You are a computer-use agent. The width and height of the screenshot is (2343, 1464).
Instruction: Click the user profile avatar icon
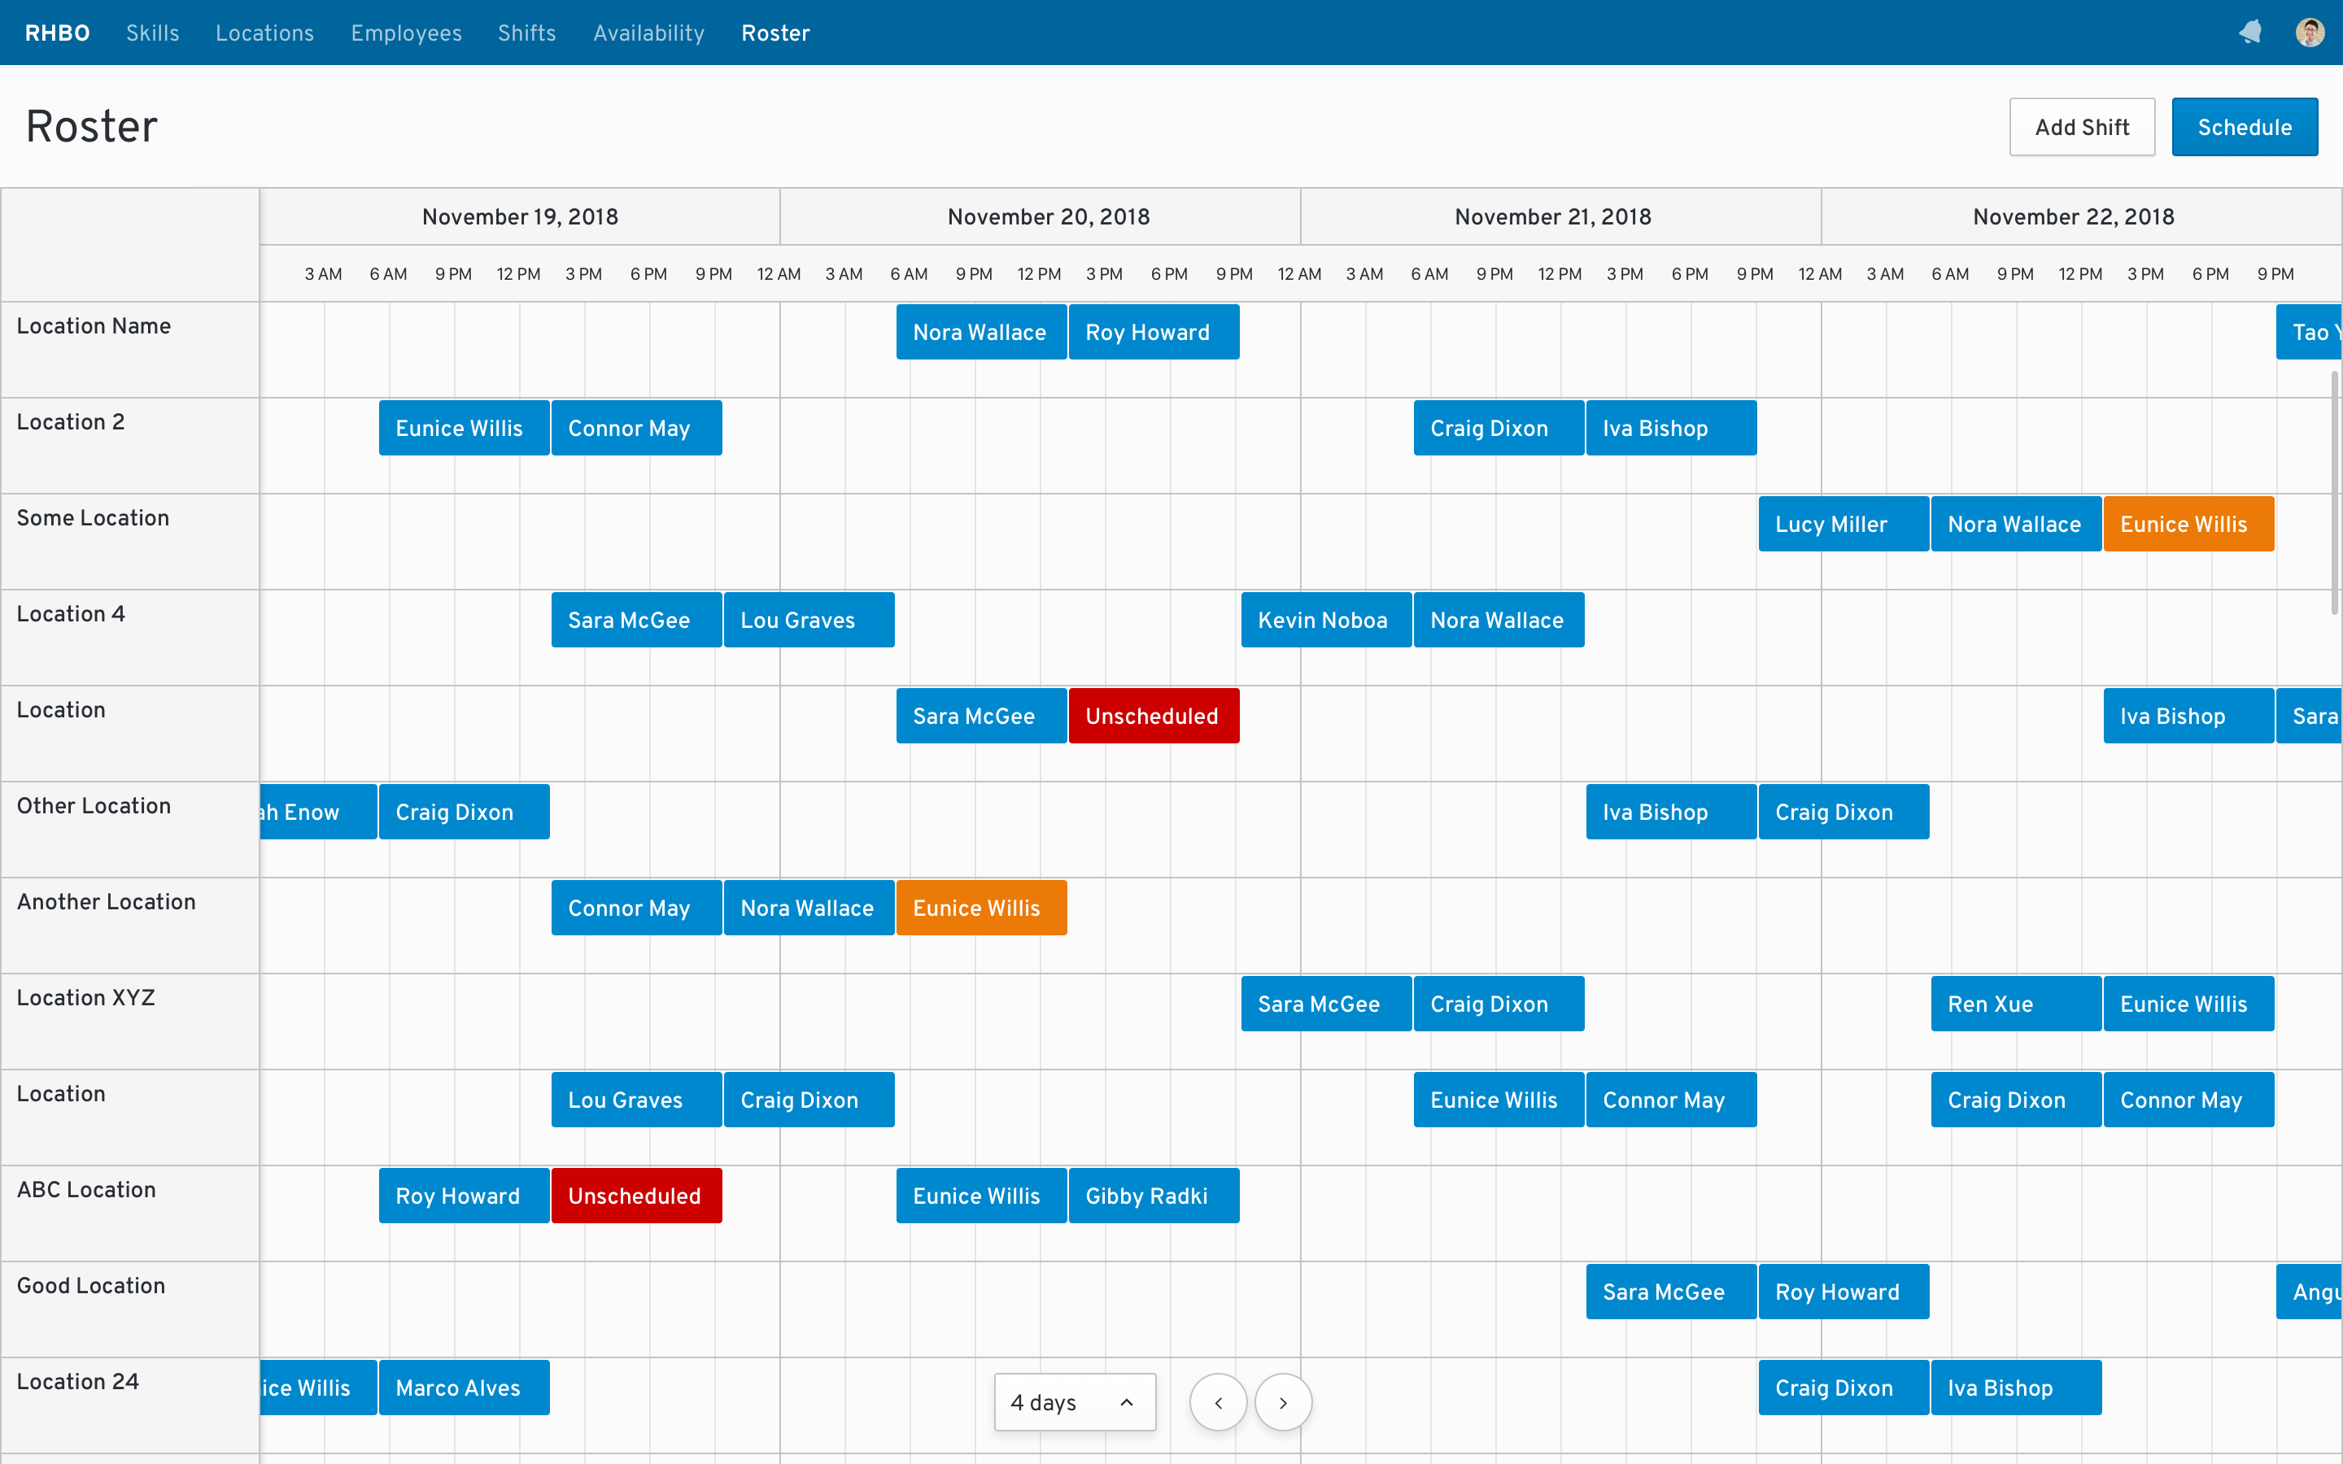point(2311,32)
